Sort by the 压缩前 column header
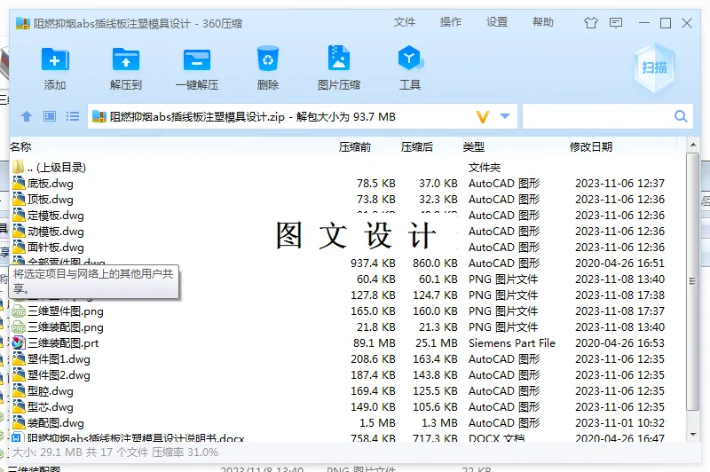The height and width of the screenshot is (472, 710). (355, 146)
